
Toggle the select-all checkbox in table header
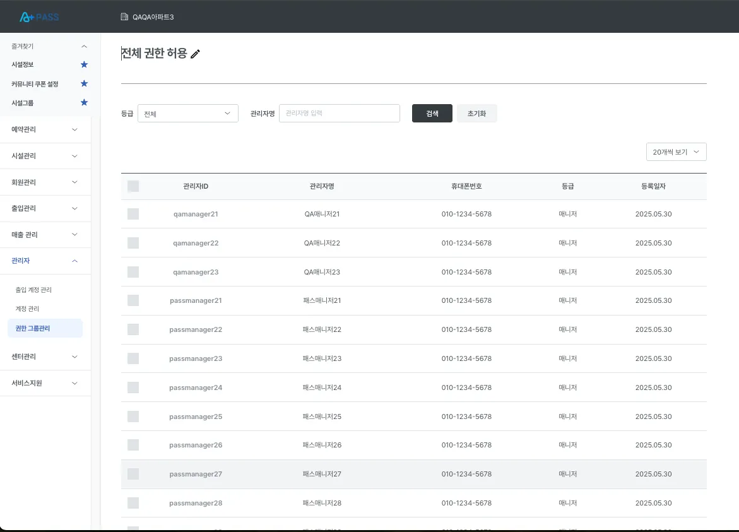133,186
